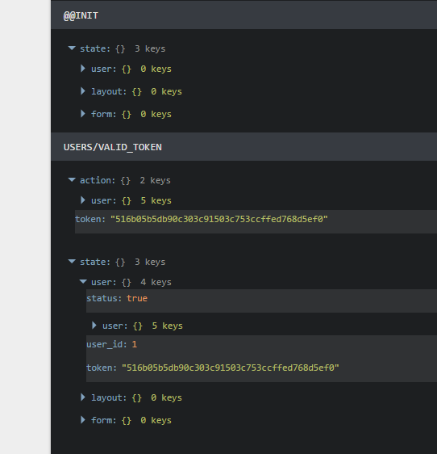Select the token value under state user

tap(231, 368)
